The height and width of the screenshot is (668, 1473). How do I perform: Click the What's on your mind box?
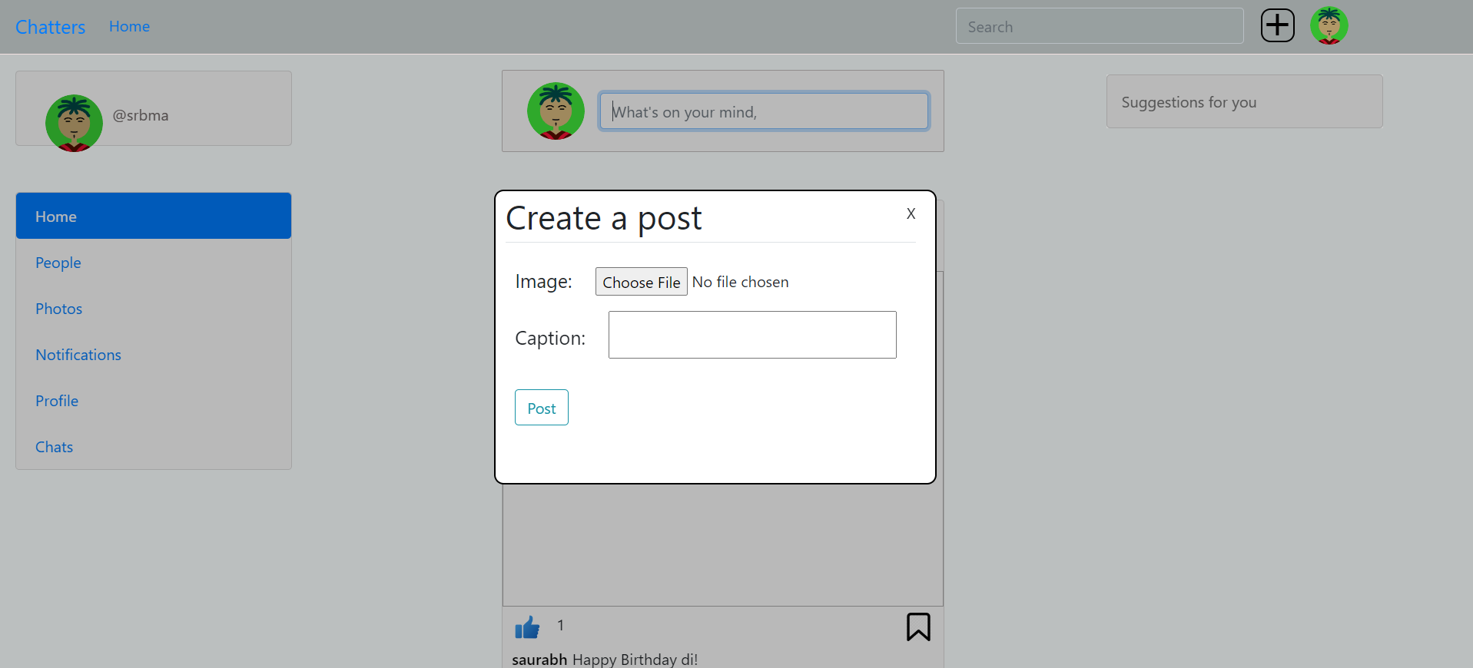764,111
